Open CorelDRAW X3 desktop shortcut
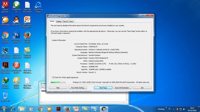 (x=16, y=7)
